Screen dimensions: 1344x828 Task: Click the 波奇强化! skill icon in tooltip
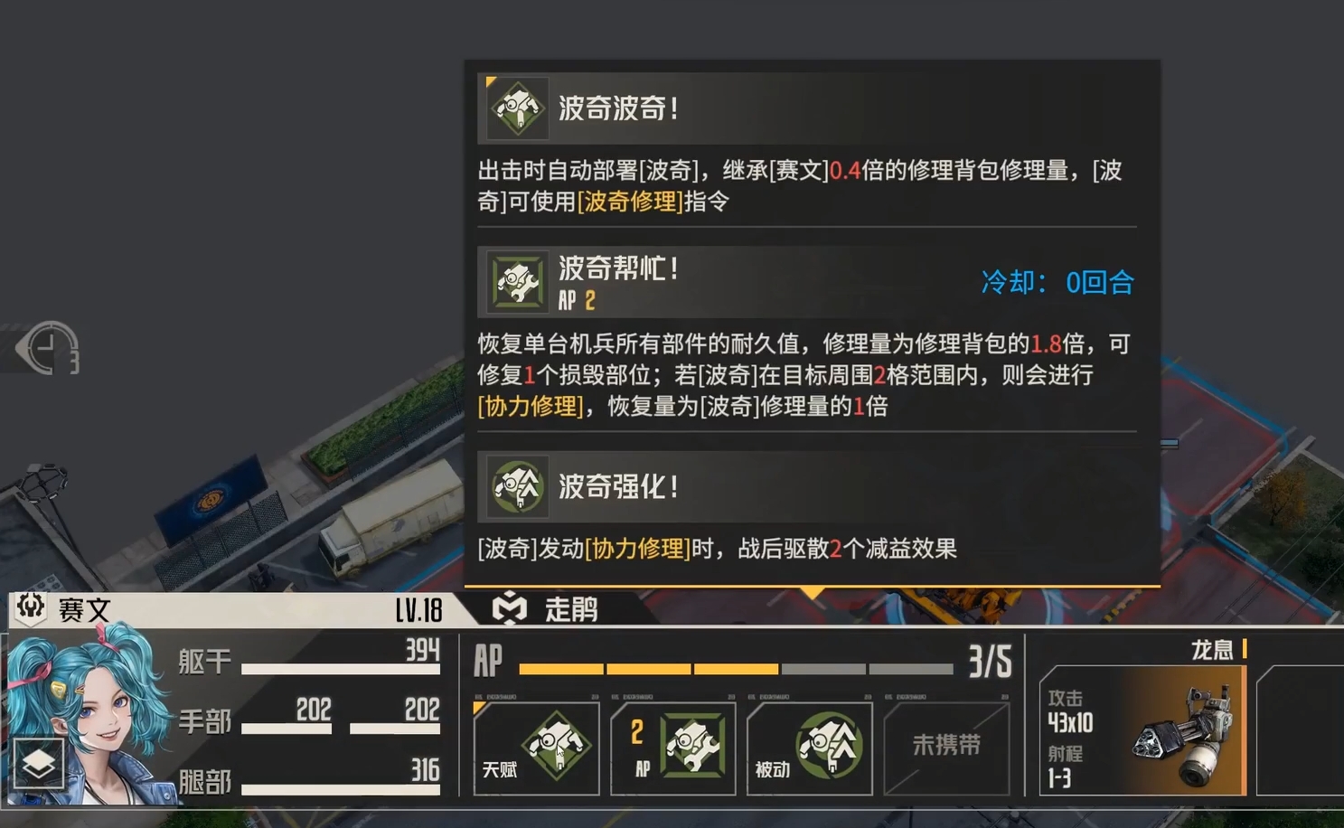pos(518,486)
